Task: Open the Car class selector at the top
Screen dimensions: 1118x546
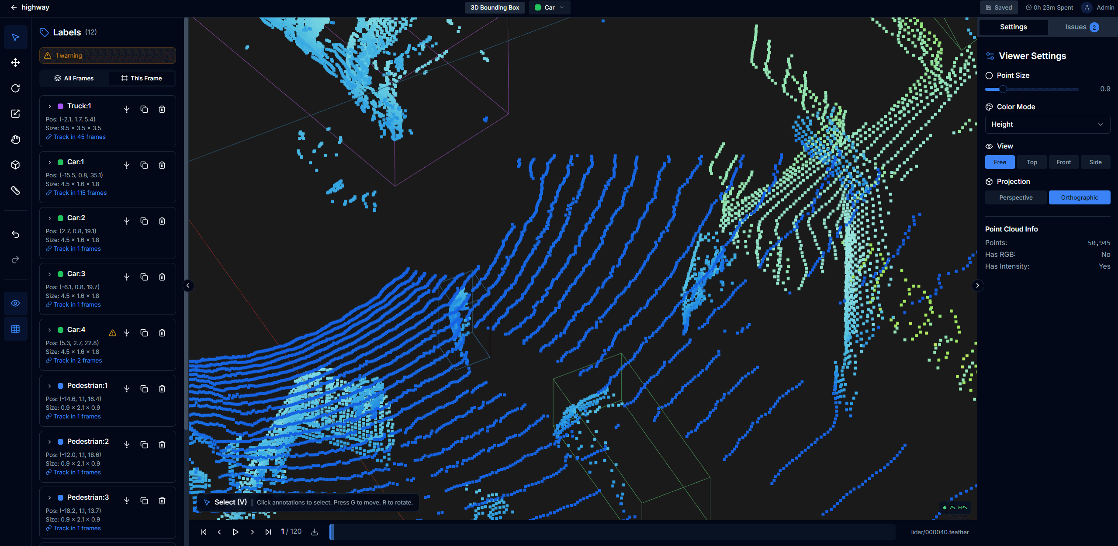Action: pyautogui.click(x=549, y=7)
